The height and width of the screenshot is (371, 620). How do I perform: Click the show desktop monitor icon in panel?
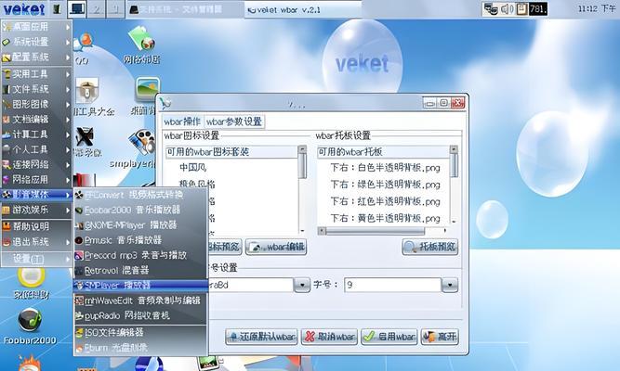tap(77, 9)
